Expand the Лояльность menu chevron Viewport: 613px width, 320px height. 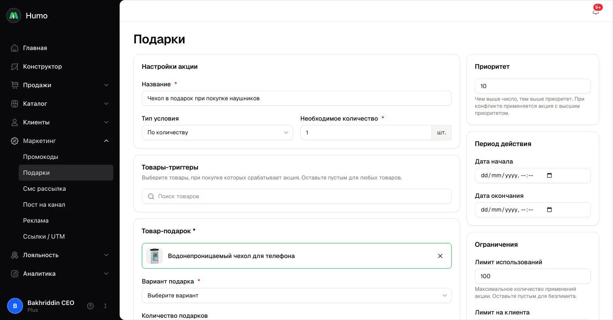pos(106,255)
